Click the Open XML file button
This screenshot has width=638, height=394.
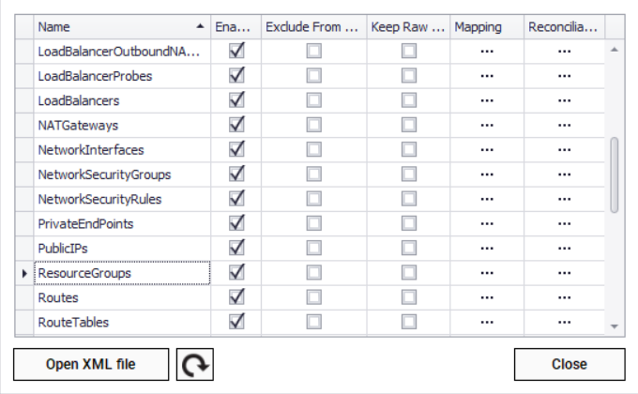[x=91, y=364]
